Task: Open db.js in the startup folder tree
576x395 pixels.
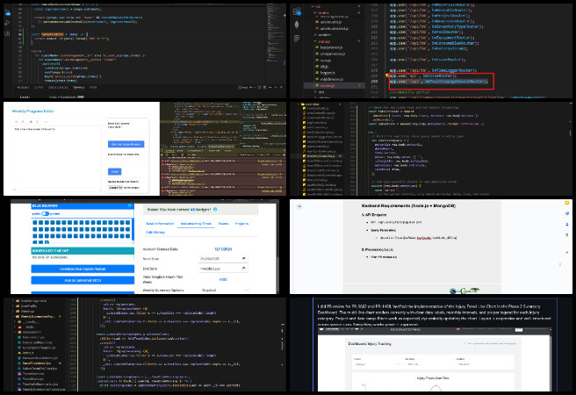Action: 324,67
